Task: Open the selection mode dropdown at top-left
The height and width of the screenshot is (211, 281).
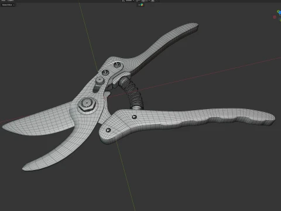Action: tap(8, 5)
